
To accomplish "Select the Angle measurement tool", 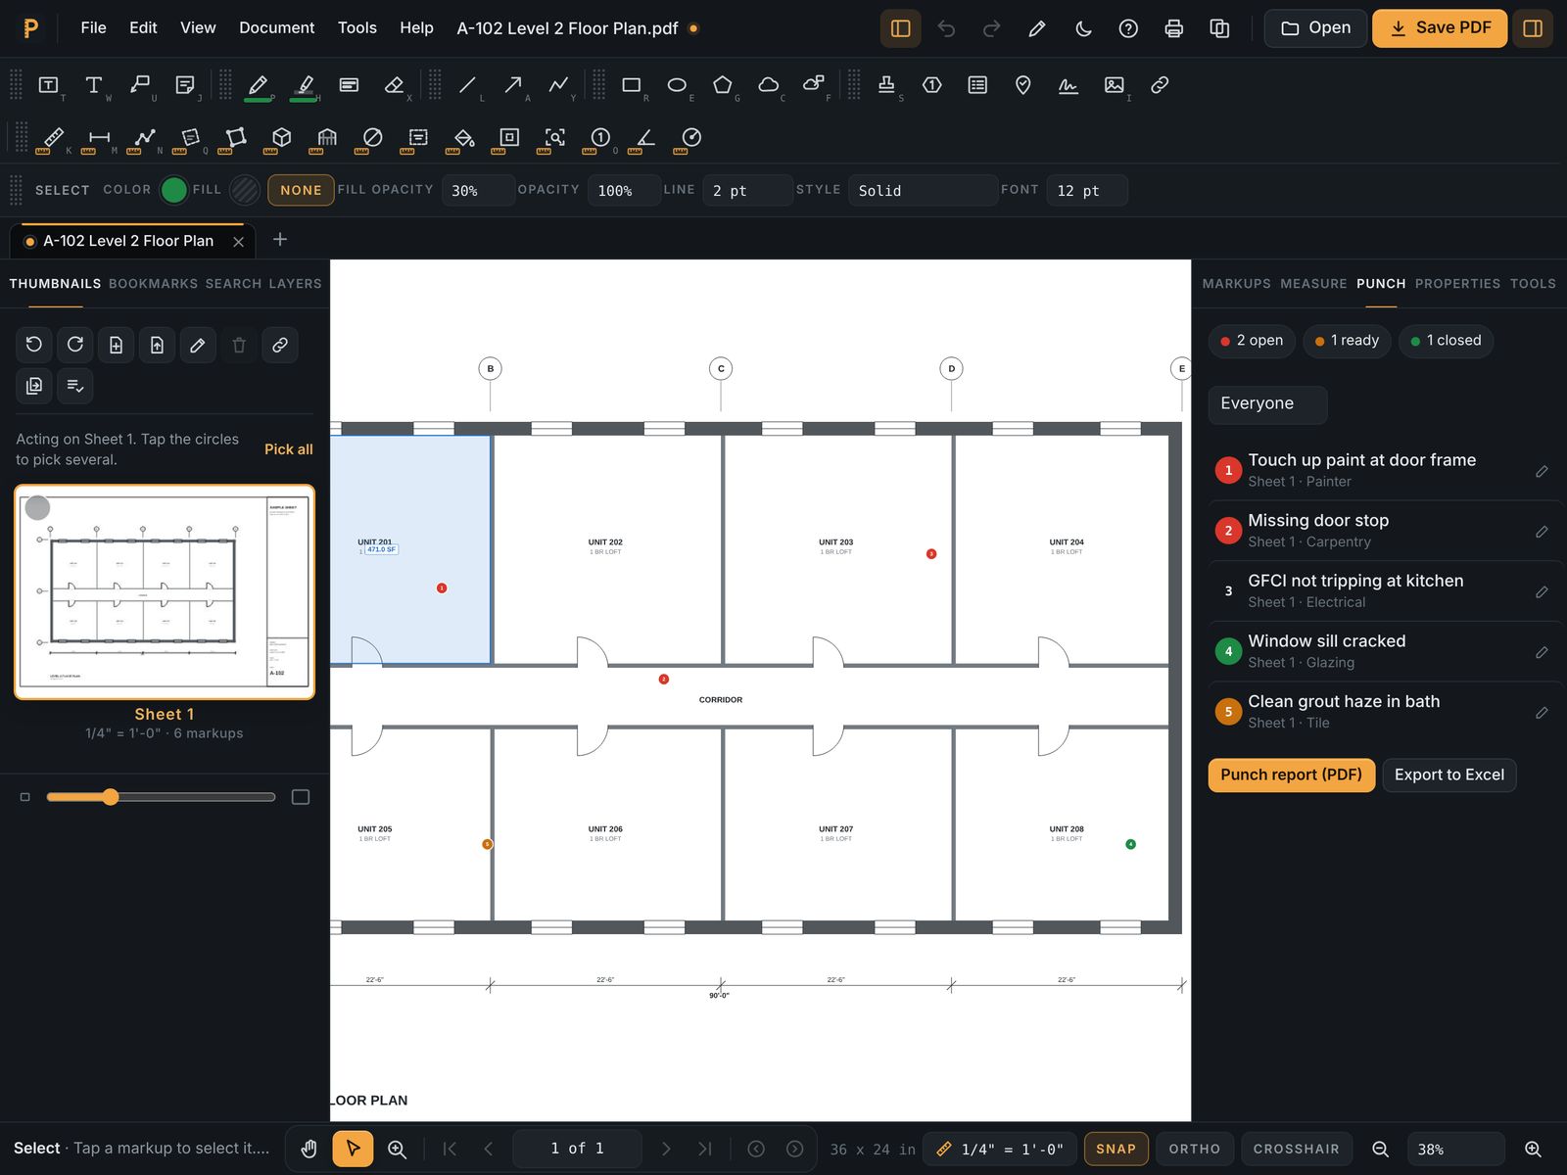I will coord(645,137).
